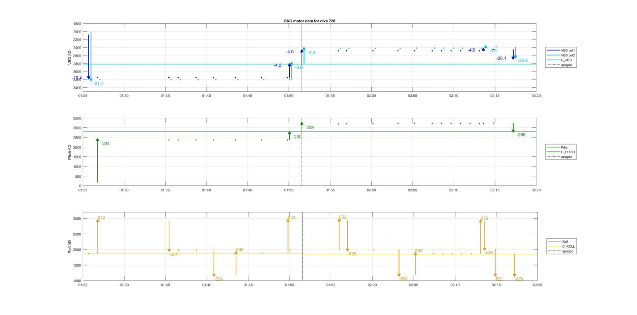Click the '234' pitch data label
The width and height of the screenshot is (637, 315).
[x=106, y=144]
